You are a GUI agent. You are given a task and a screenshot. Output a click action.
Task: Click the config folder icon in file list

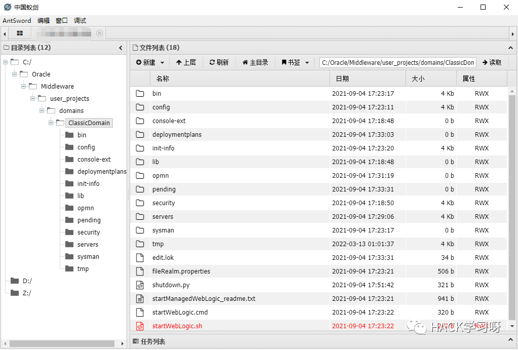point(140,107)
